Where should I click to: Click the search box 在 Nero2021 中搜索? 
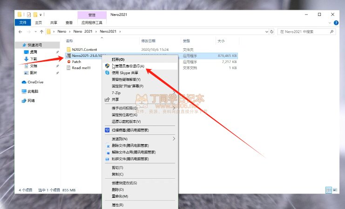point(307,32)
